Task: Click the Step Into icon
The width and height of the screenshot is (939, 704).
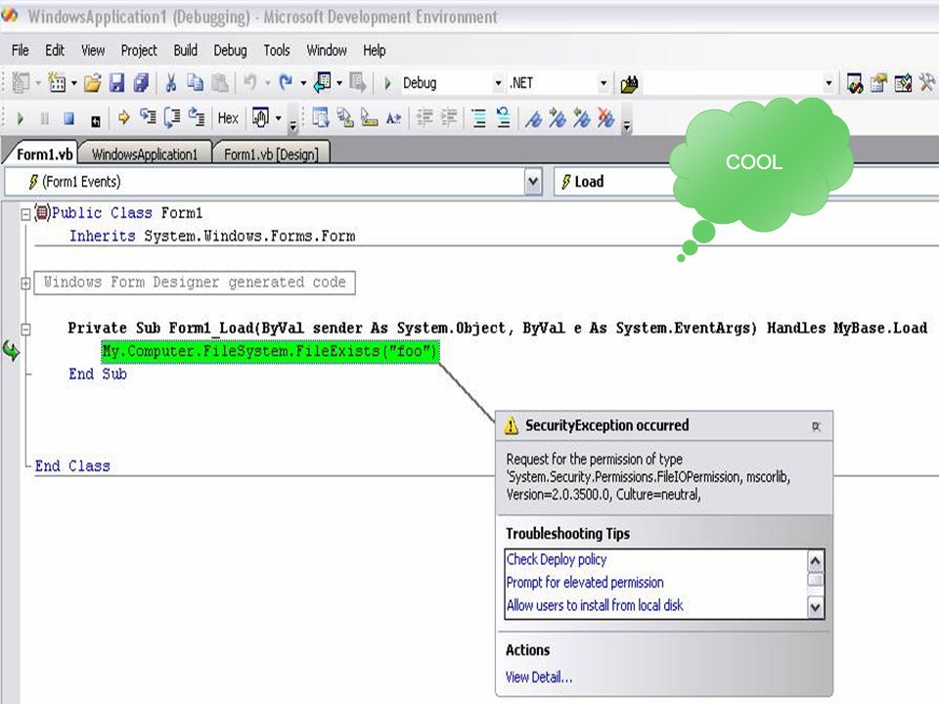Action: [148, 117]
